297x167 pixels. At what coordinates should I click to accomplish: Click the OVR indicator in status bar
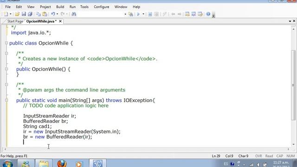click(x=258, y=156)
